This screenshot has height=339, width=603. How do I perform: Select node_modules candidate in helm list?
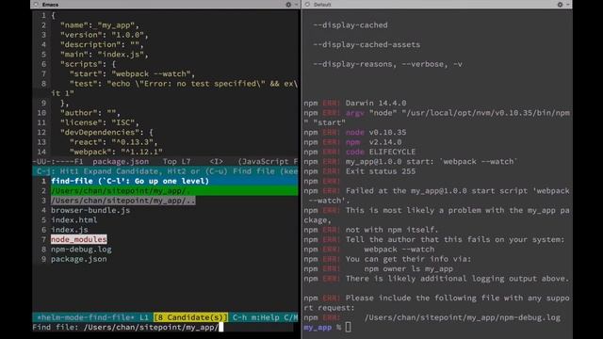point(78,239)
